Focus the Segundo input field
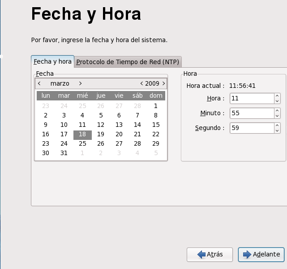Image resolution: width=287 pixels, height=269 pixels. [252, 128]
